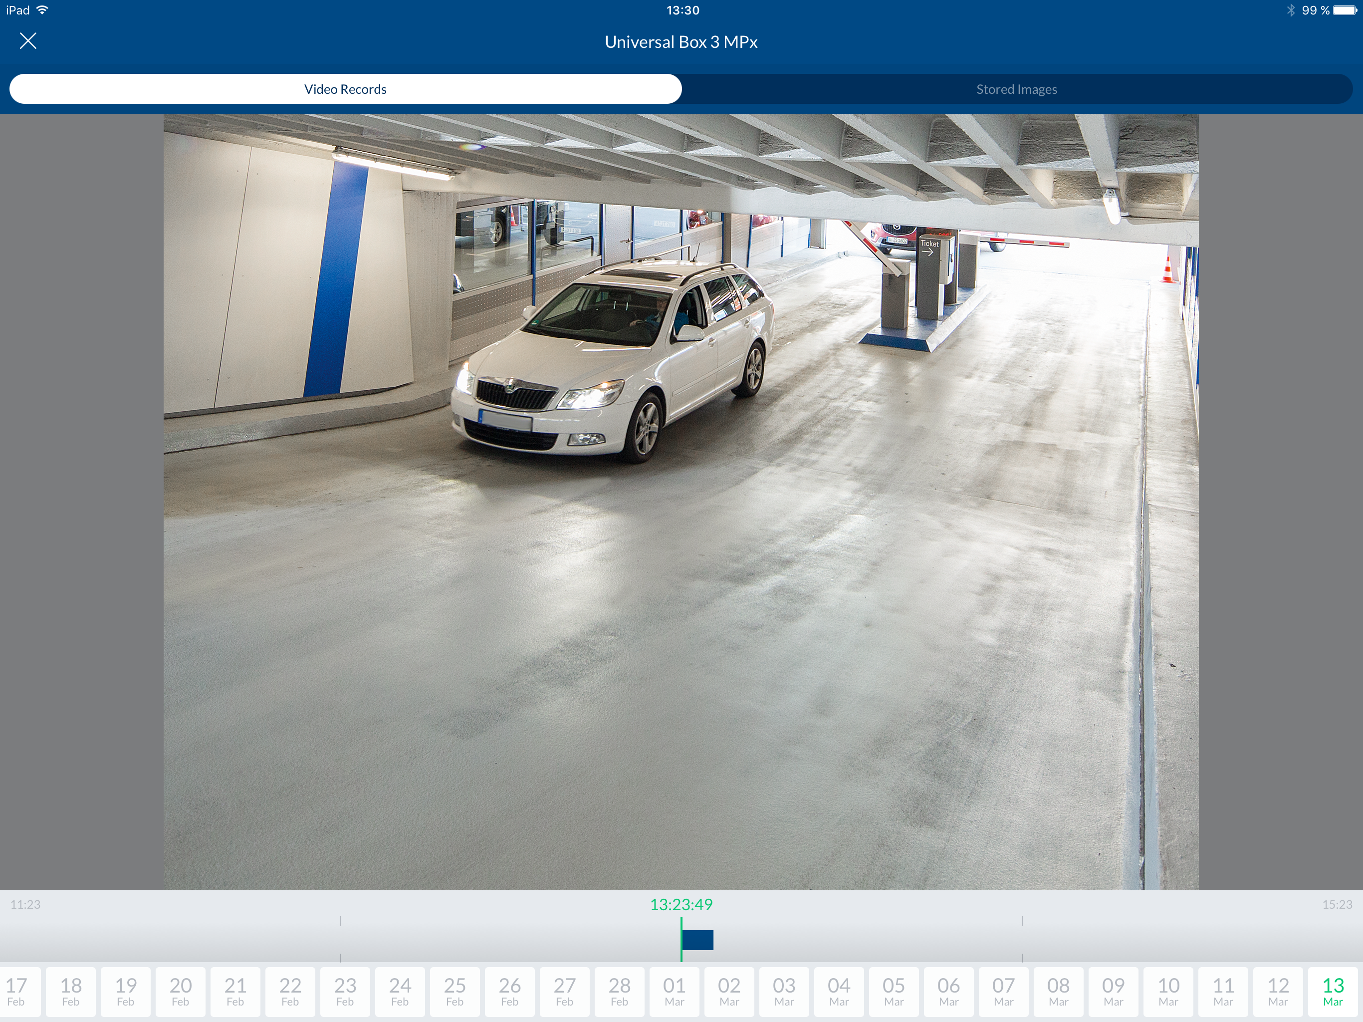This screenshot has height=1022, width=1363.
Task: Open recordings for 05 Mar
Action: [x=894, y=991]
